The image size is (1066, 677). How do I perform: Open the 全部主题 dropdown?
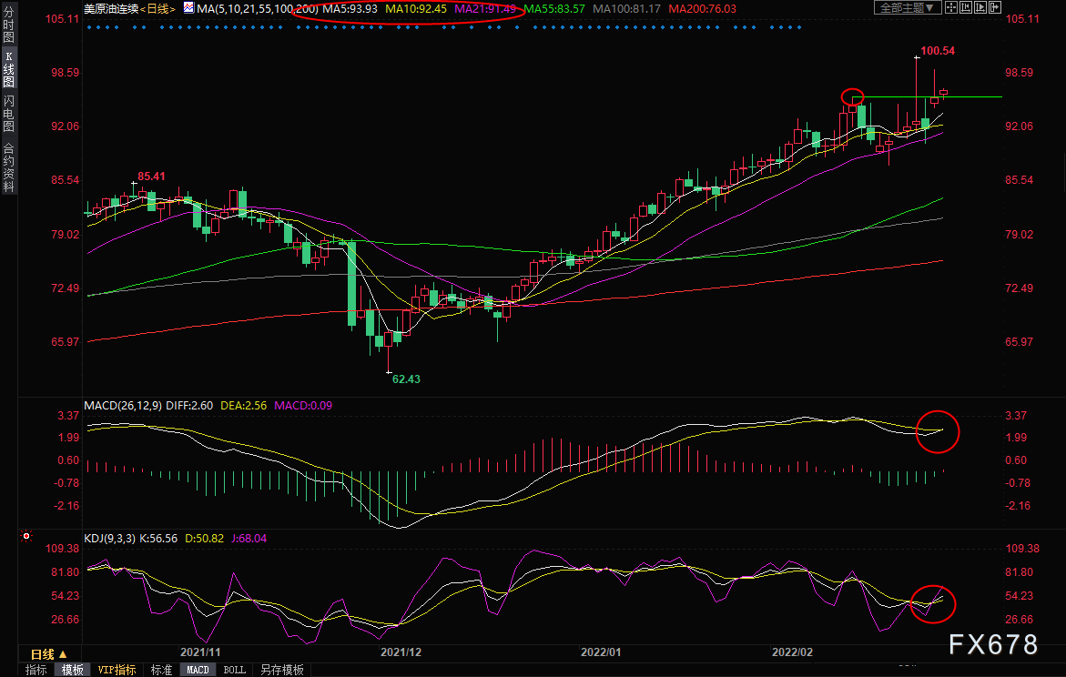click(908, 7)
